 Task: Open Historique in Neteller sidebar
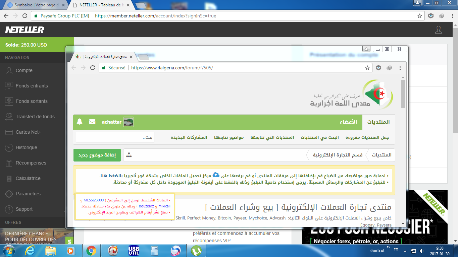coord(26,147)
